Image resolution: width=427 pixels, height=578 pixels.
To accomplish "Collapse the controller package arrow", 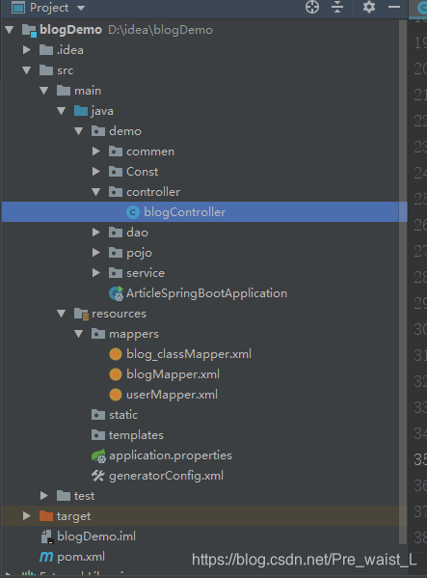I will click(x=96, y=192).
